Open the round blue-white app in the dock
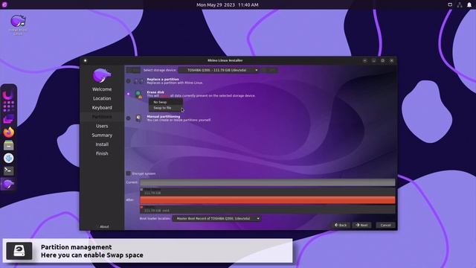 (x=8, y=158)
